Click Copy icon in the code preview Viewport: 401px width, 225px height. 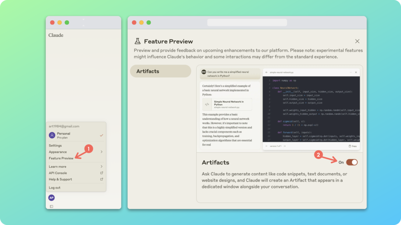350,146
